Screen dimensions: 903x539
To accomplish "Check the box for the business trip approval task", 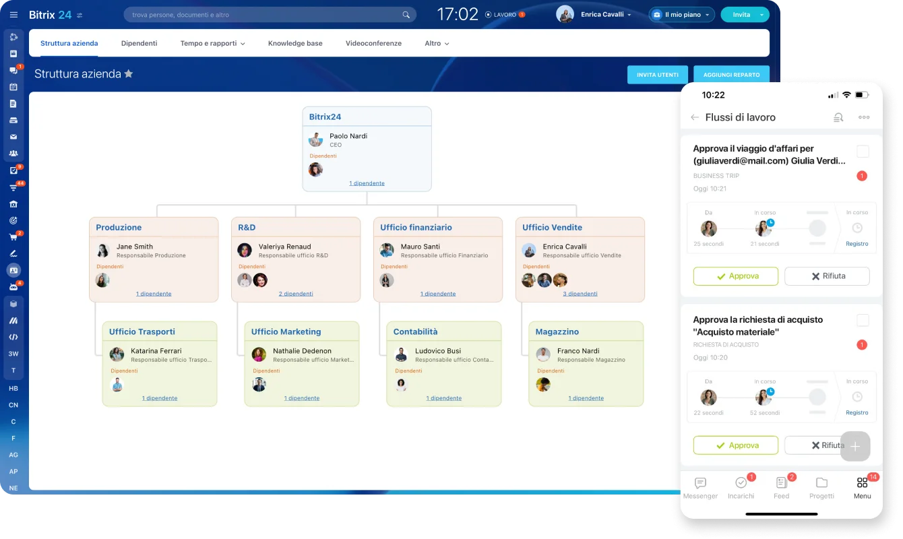I will [863, 152].
